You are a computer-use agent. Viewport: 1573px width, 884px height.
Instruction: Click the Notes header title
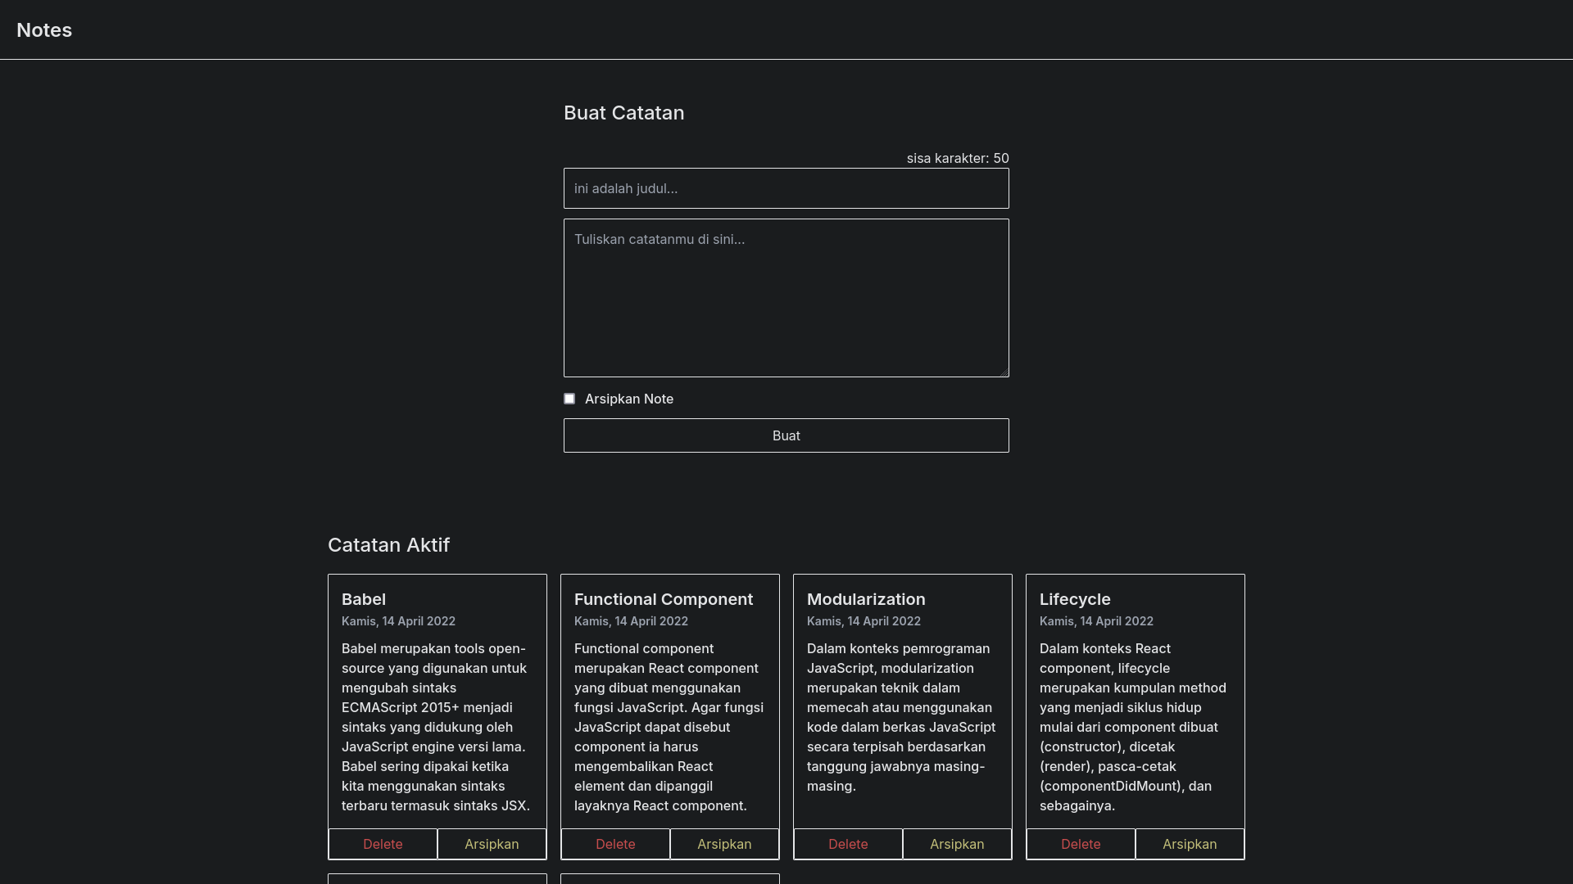[44, 30]
